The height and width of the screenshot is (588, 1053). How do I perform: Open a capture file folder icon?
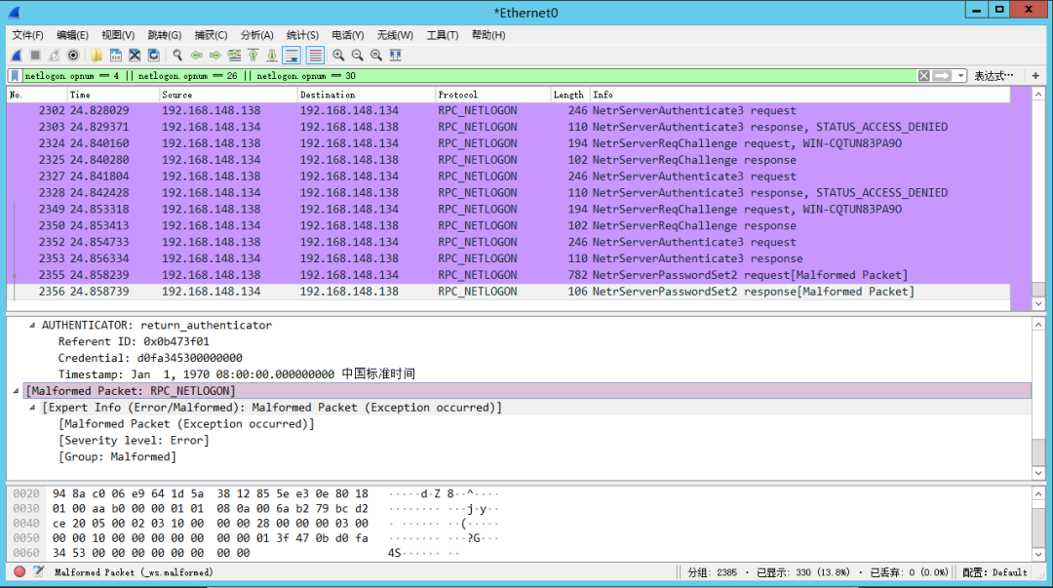[x=97, y=56]
